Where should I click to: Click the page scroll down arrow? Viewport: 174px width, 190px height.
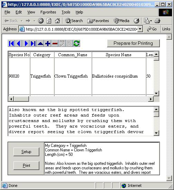click(x=169, y=178)
